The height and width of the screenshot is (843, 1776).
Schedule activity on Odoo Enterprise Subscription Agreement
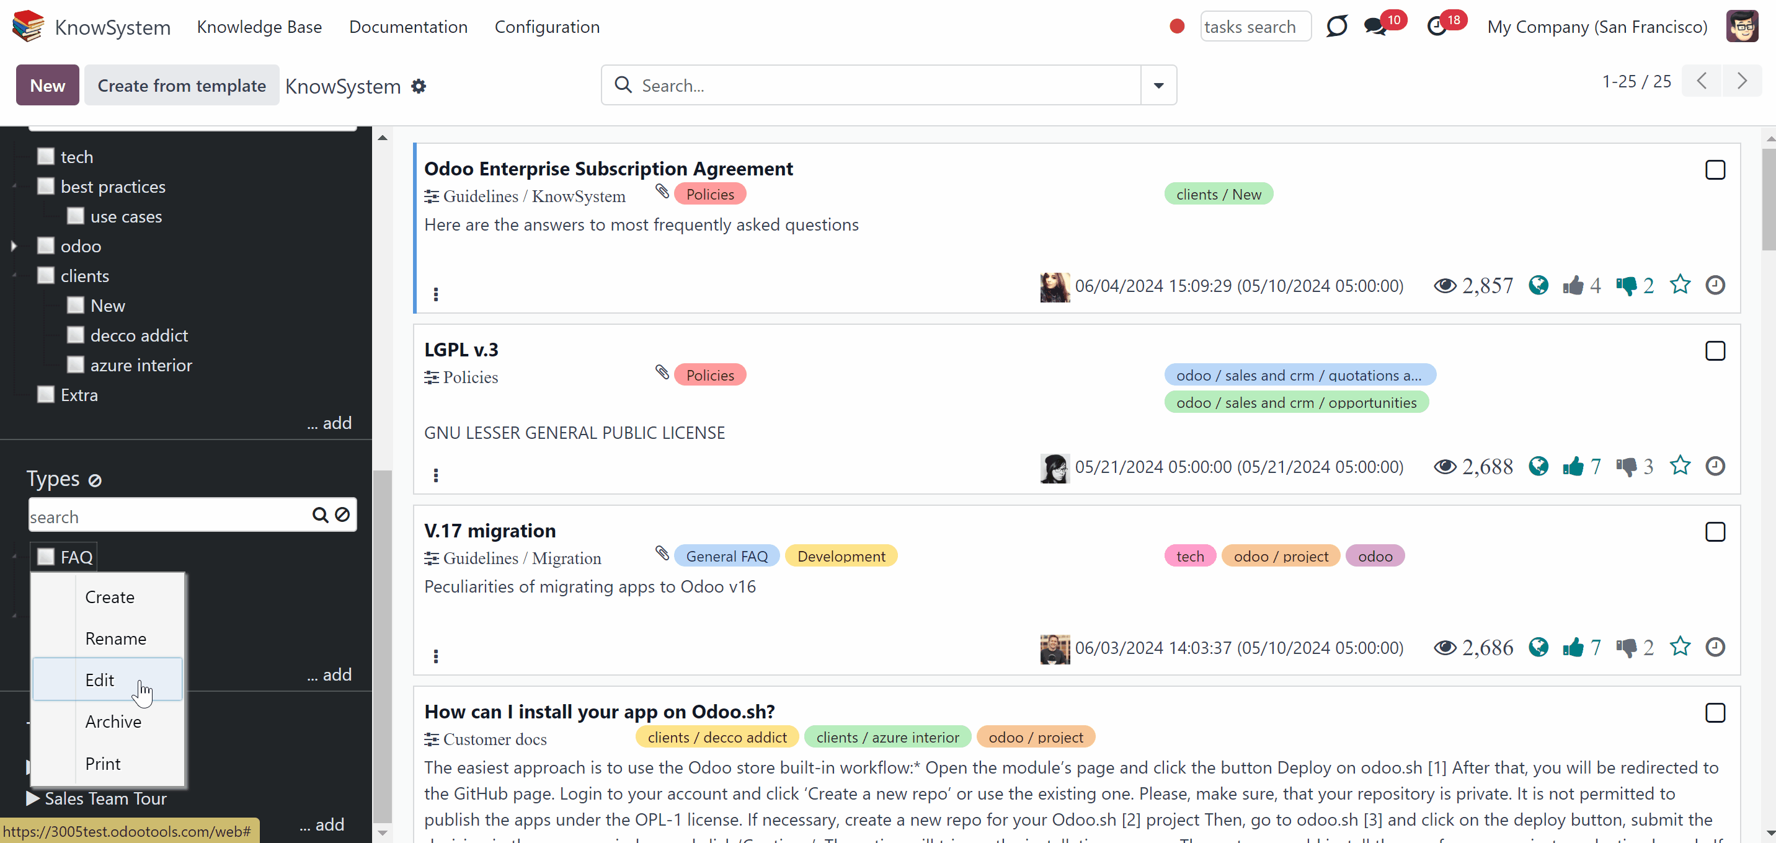point(1715,285)
